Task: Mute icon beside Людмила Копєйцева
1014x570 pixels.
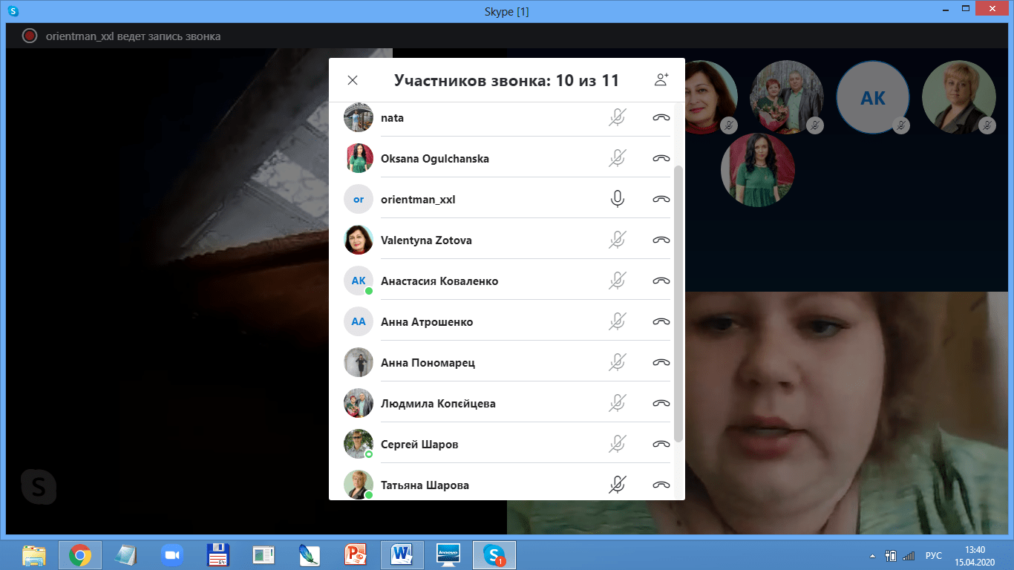Action: [617, 403]
